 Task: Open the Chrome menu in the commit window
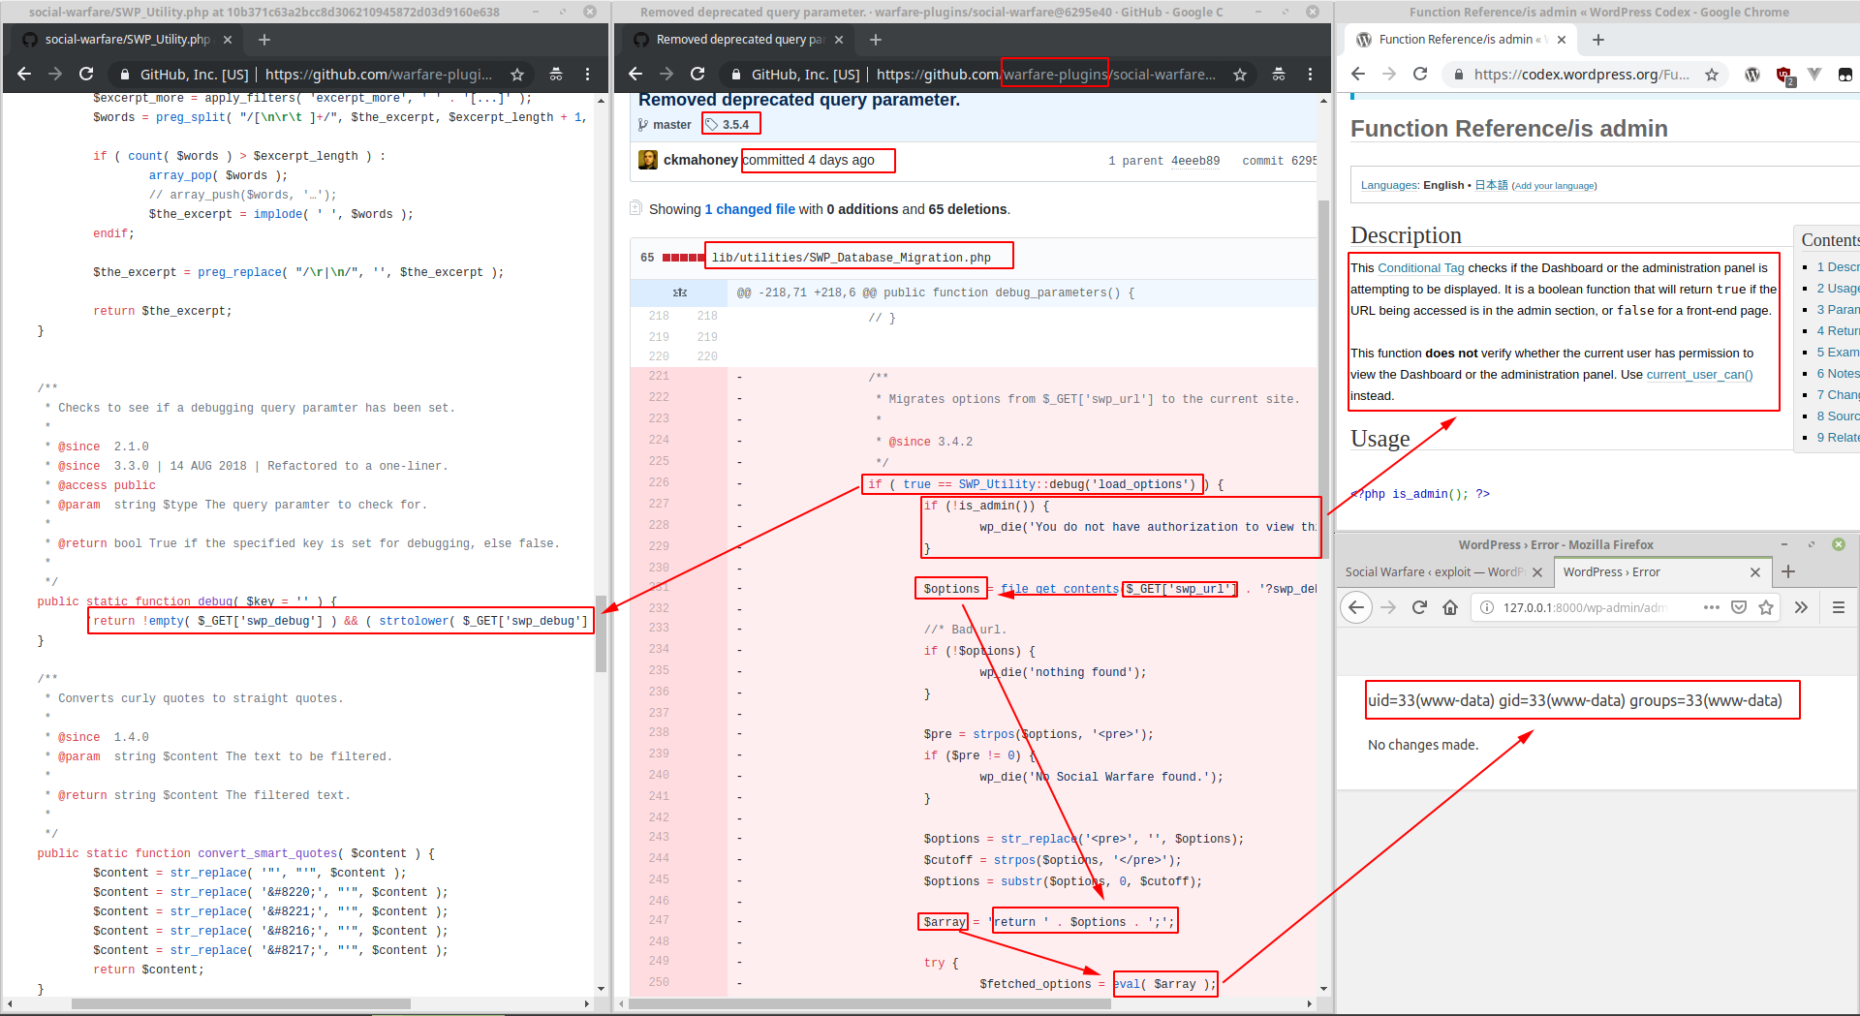pyautogui.click(x=1310, y=74)
